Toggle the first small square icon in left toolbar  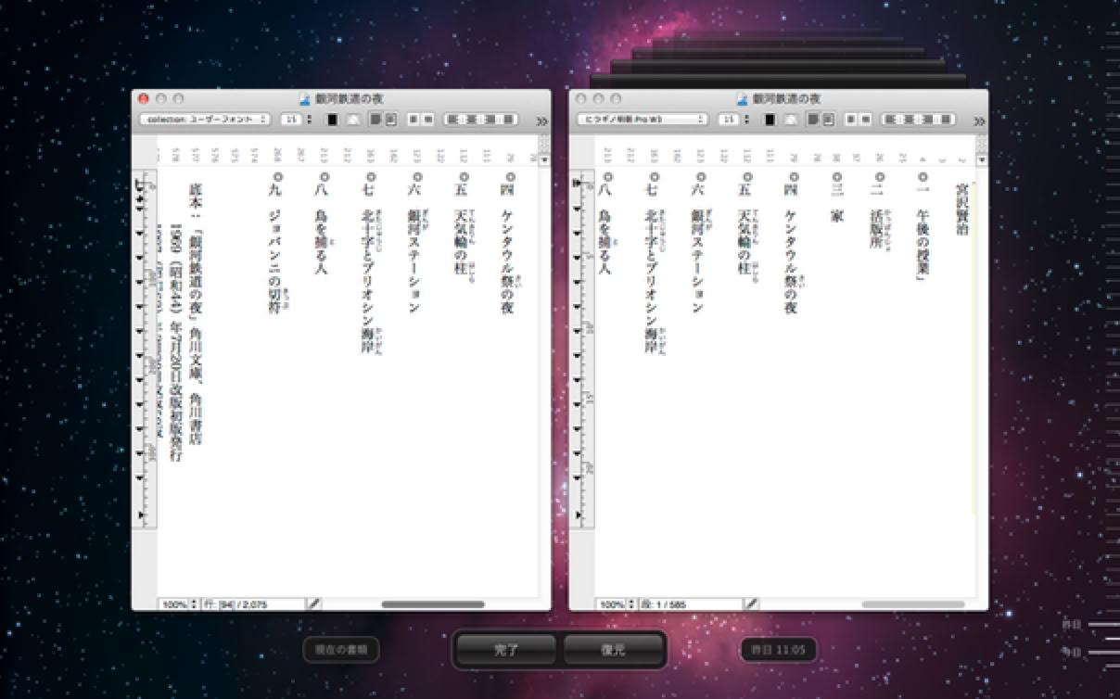tap(414, 120)
